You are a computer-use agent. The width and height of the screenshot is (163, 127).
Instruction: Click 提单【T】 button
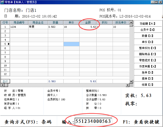(148, 78)
